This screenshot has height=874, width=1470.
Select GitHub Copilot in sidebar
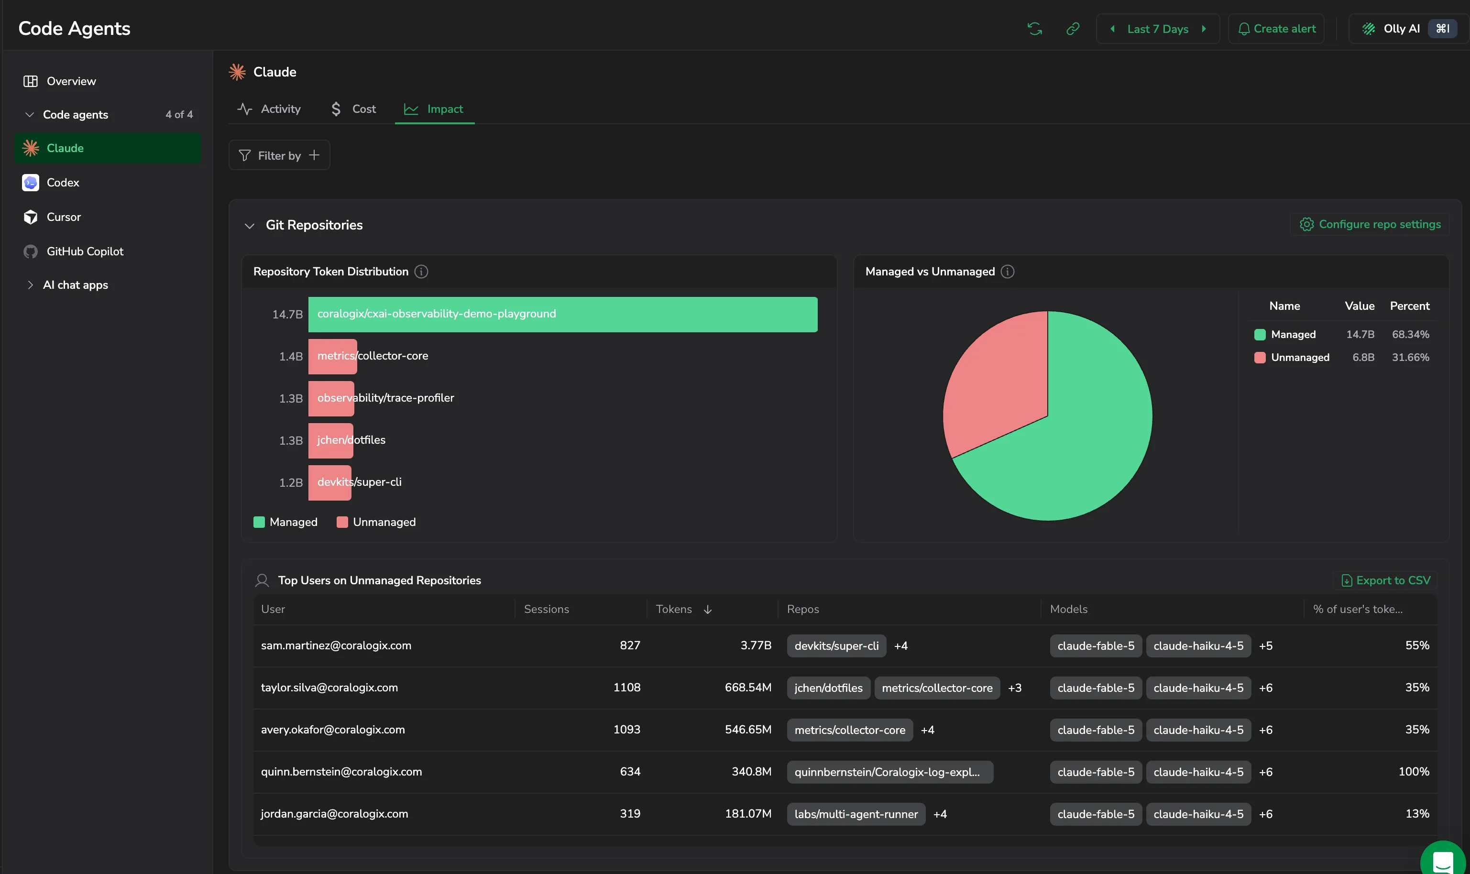pyautogui.click(x=107, y=251)
